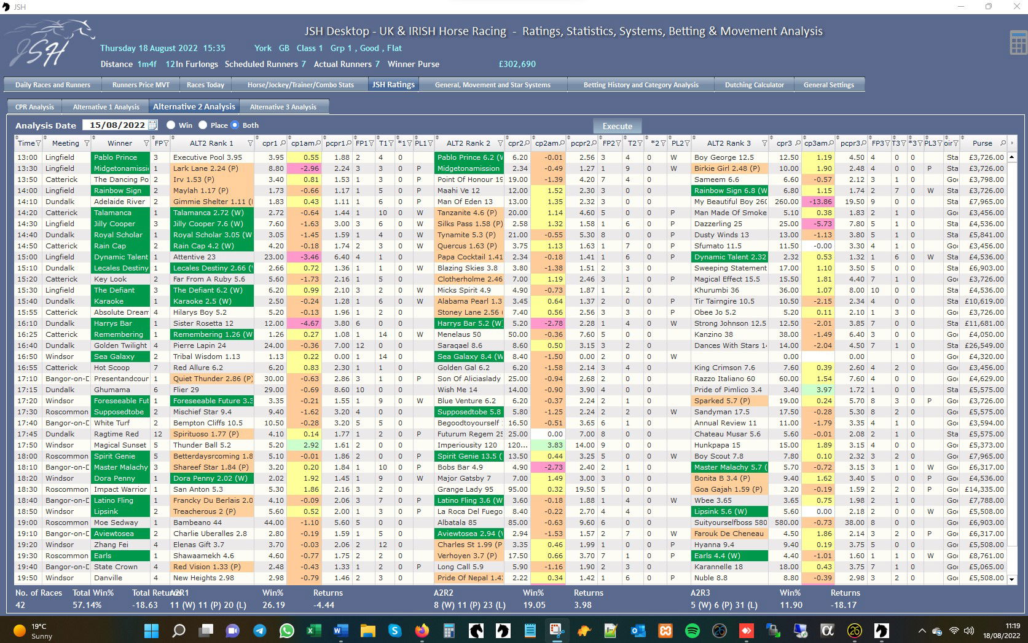Open FP1 column filter dropdown
The image size is (1028, 643).
coord(371,143)
